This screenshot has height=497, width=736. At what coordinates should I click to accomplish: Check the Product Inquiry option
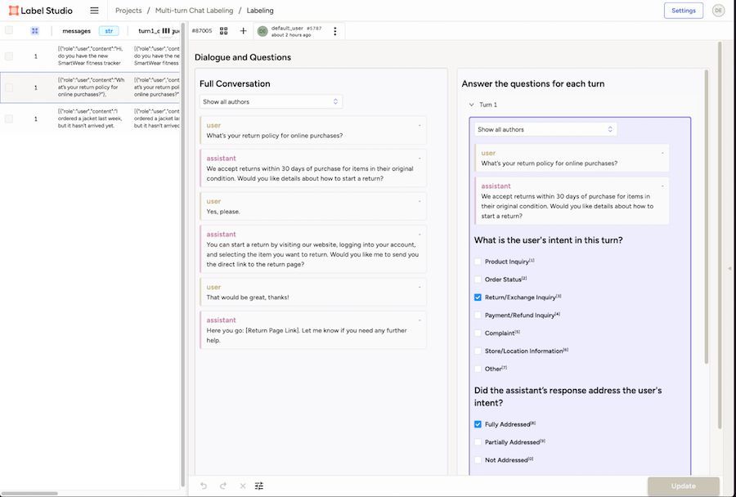click(478, 262)
